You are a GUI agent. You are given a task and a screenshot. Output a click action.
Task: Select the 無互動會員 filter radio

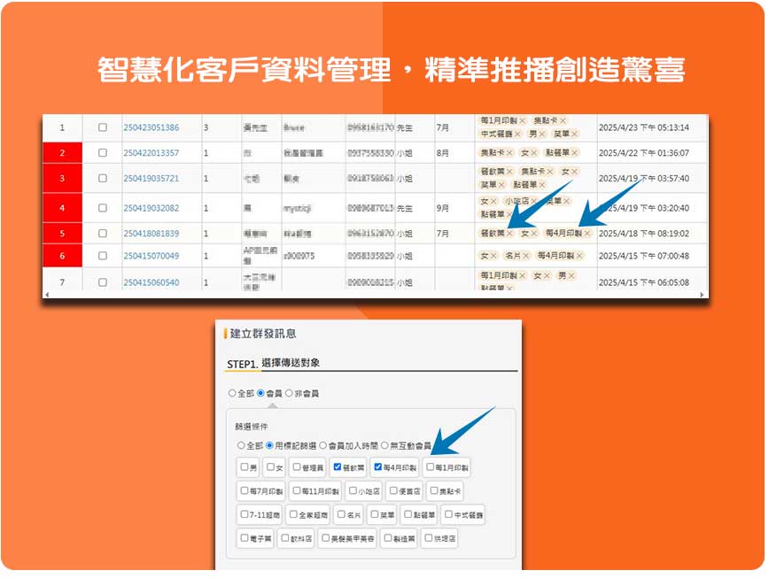(x=385, y=445)
